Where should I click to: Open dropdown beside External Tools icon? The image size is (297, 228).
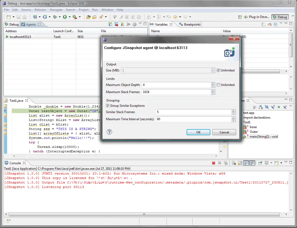(80, 17)
